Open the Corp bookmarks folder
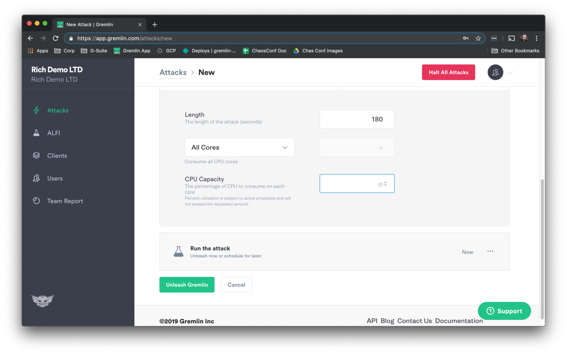 point(64,51)
